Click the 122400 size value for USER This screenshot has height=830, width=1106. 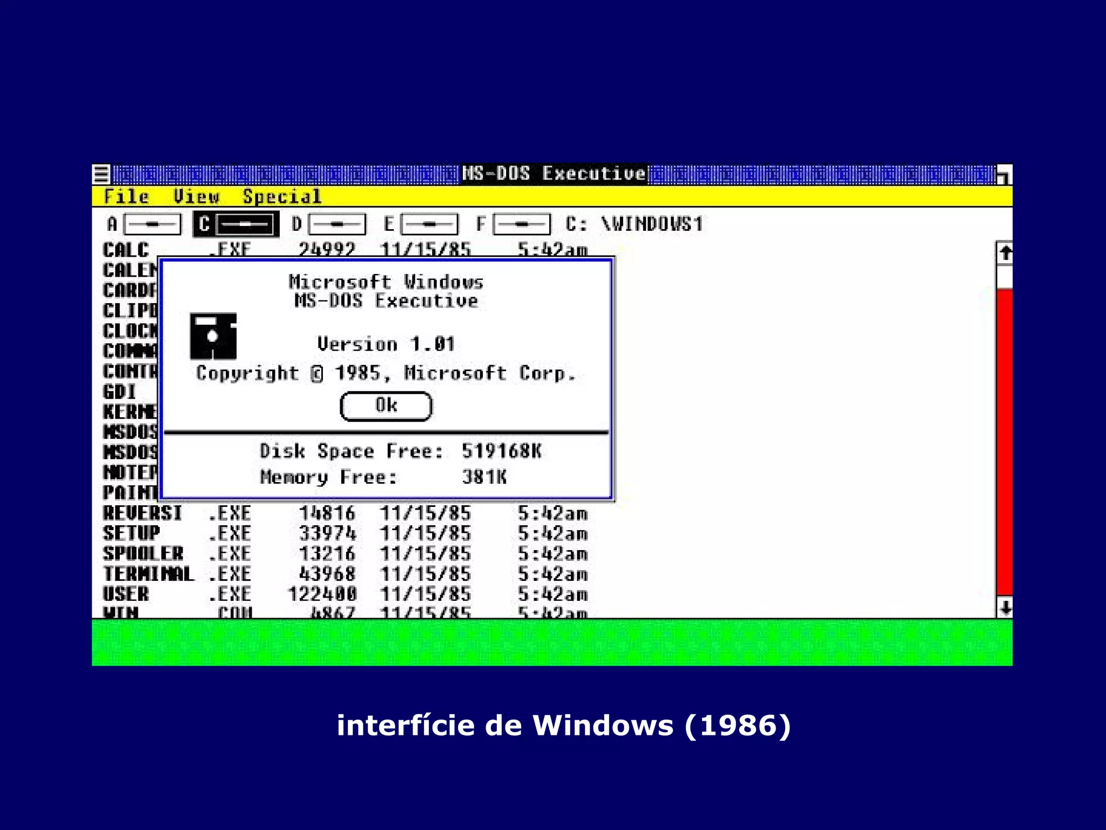coord(322,594)
